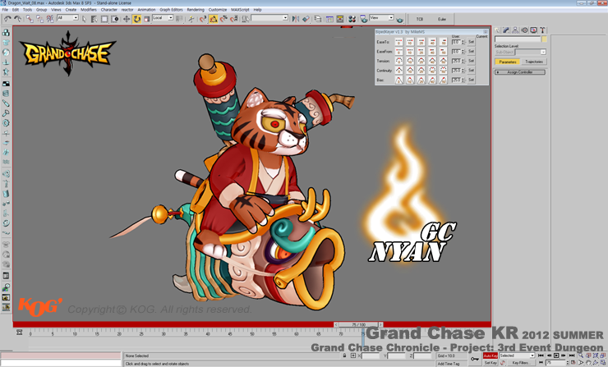Open the Schematic View icon
This screenshot has width=608, height=367.
coord(340,19)
